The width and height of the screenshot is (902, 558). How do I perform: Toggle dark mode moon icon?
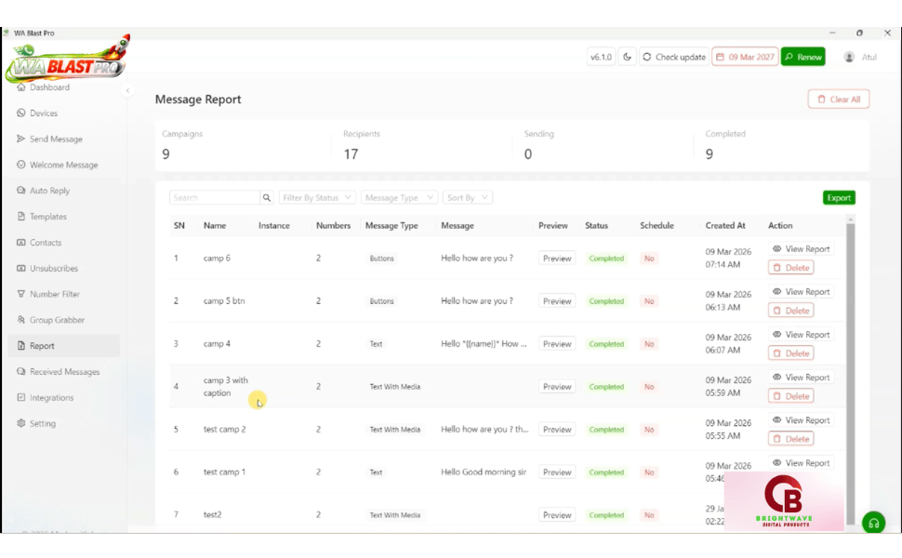coord(627,57)
